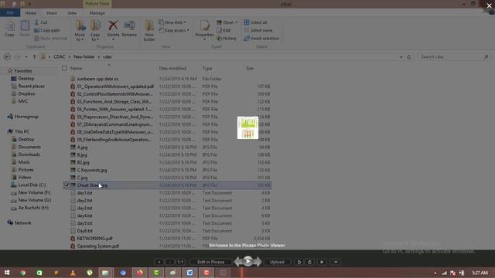495x278 pixels.
Task: Rotate the photo counter-clockwise
Action: click(x=299, y=262)
